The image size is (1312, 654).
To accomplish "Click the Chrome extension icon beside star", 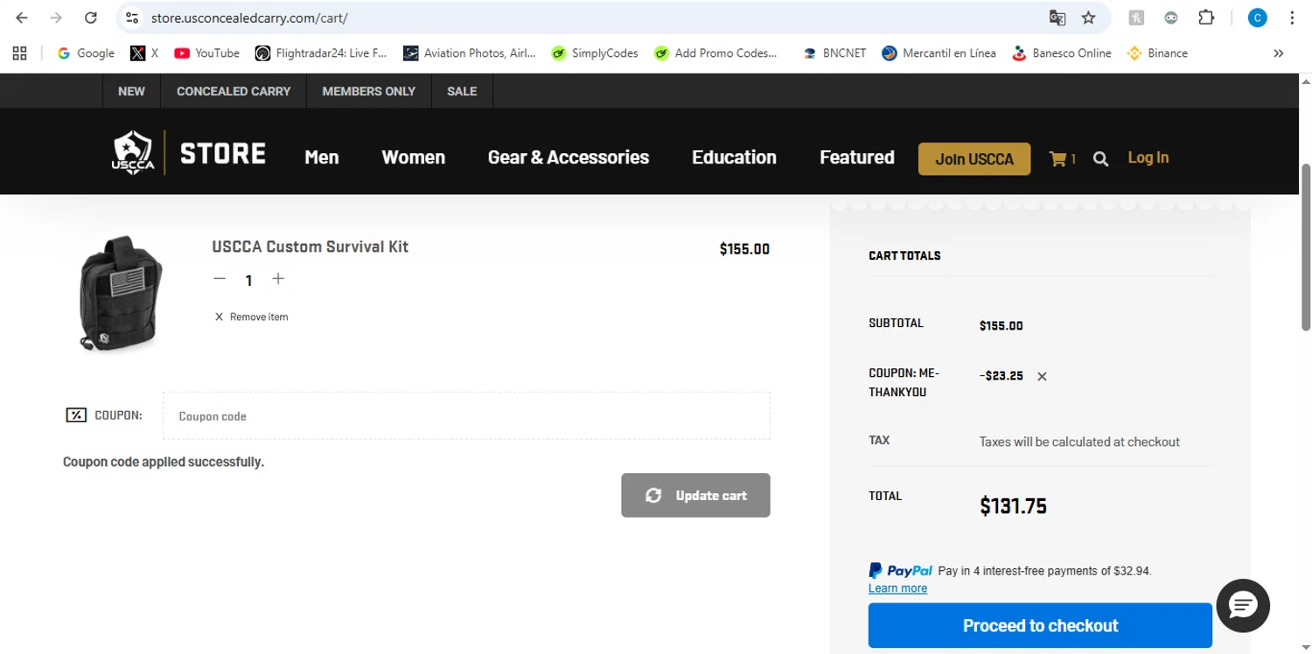I will [x=1136, y=17].
